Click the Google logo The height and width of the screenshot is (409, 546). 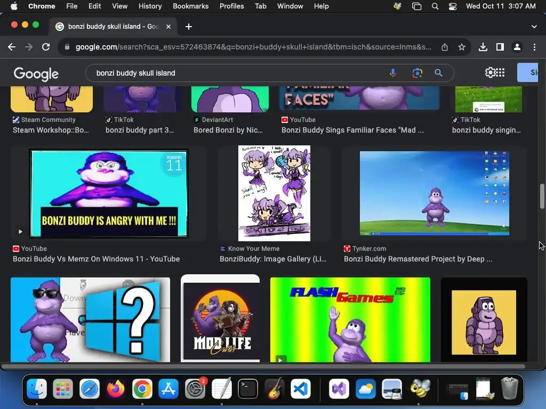pos(36,73)
